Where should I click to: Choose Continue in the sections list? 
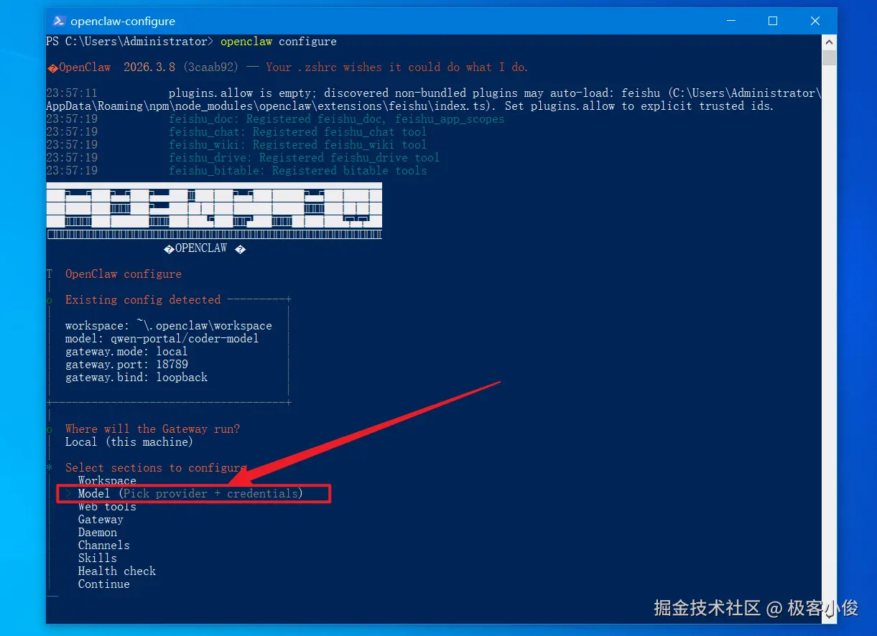tap(104, 584)
